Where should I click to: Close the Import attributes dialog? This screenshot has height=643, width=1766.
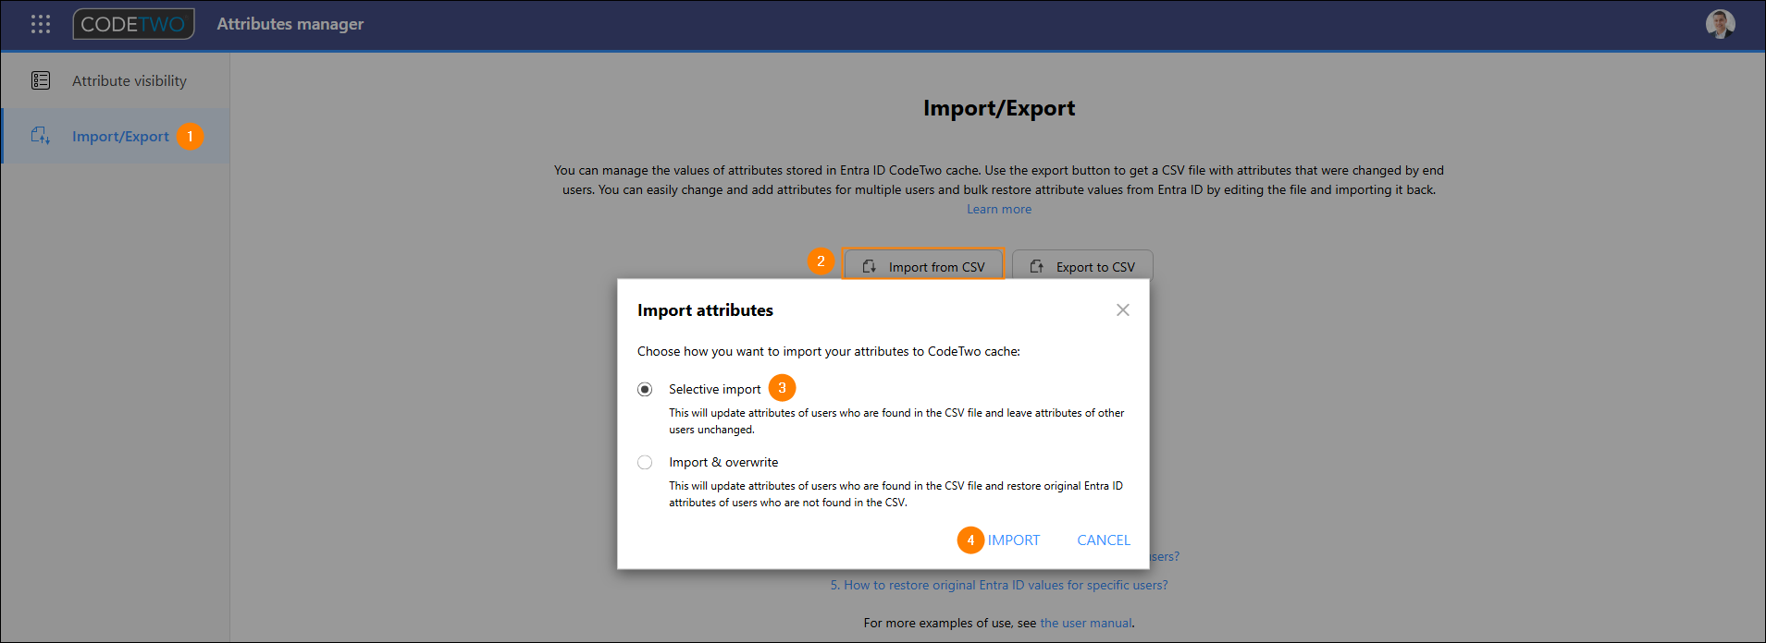coord(1123,310)
